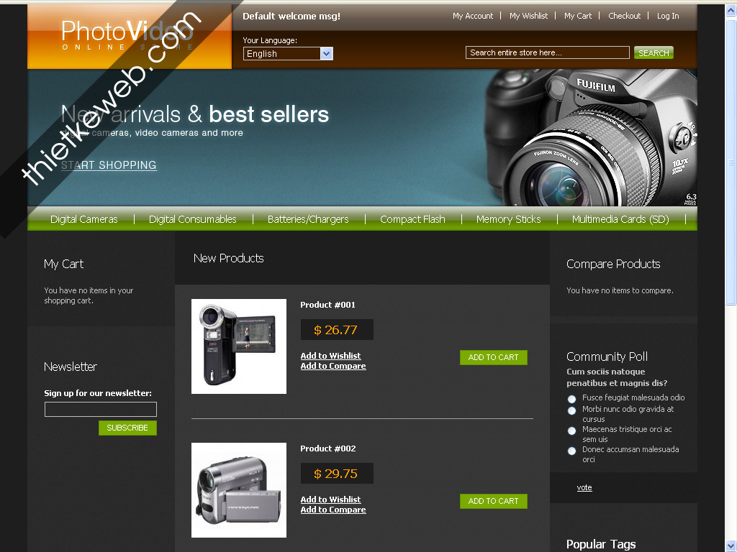
Task: Click the Fujifilm camera banner image
Action: (592, 138)
